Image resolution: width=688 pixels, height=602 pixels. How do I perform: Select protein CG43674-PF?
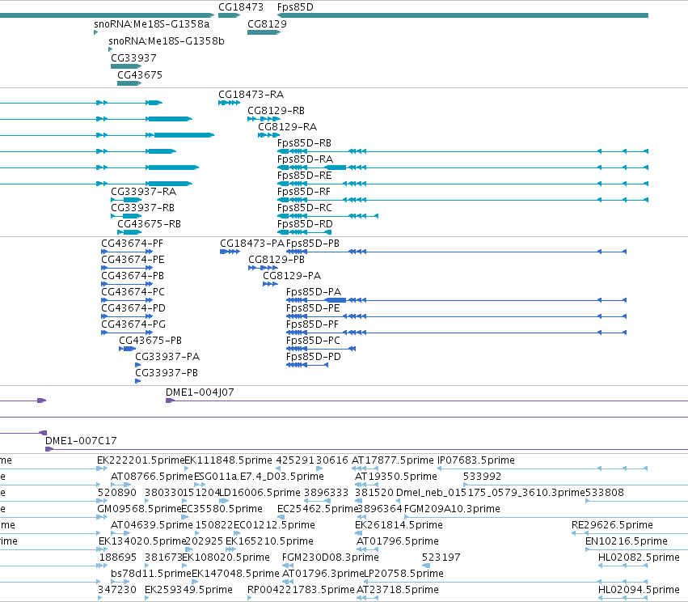tap(132, 244)
